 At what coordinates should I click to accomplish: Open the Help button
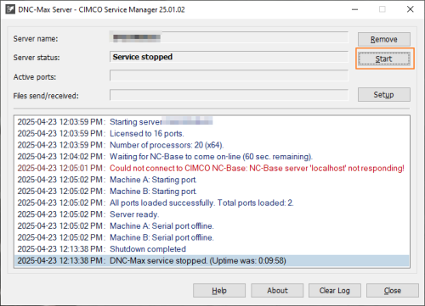[x=219, y=291]
